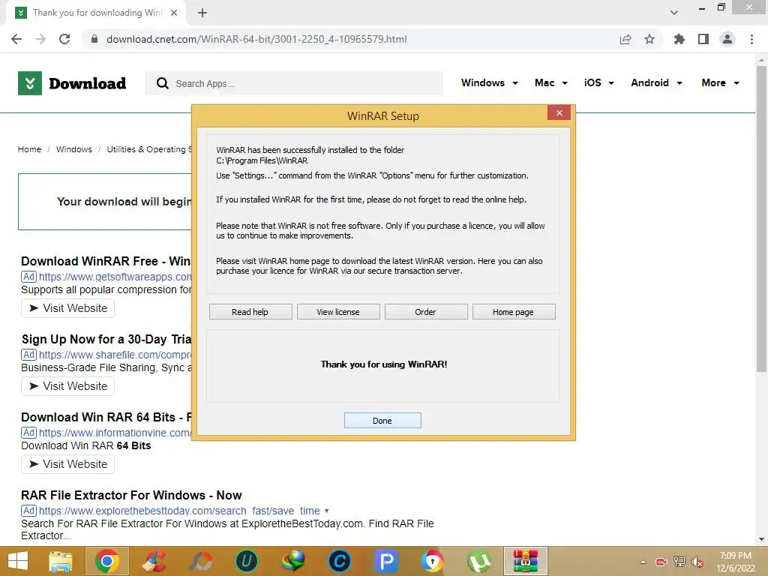Click the explorethebesttoday.com ad URL

pyautogui.click(x=179, y=511)
